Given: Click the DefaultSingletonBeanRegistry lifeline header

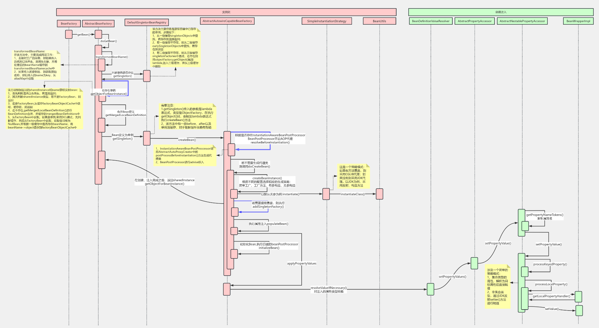Looking at the screenshot, I should 147,22.
